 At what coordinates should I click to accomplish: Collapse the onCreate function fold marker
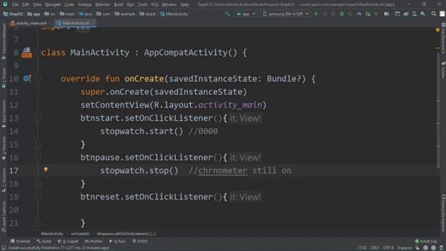tap(38, 79)
